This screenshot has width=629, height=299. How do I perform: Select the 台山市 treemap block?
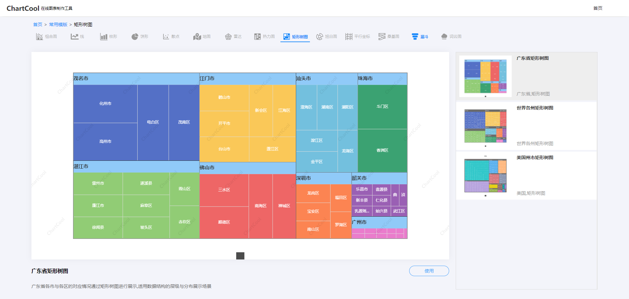click(x=224, y=149)
